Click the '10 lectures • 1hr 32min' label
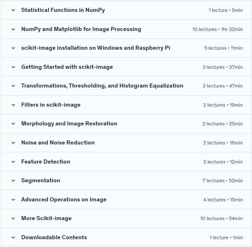The image size is (252, 247). (x=218, y=29)
